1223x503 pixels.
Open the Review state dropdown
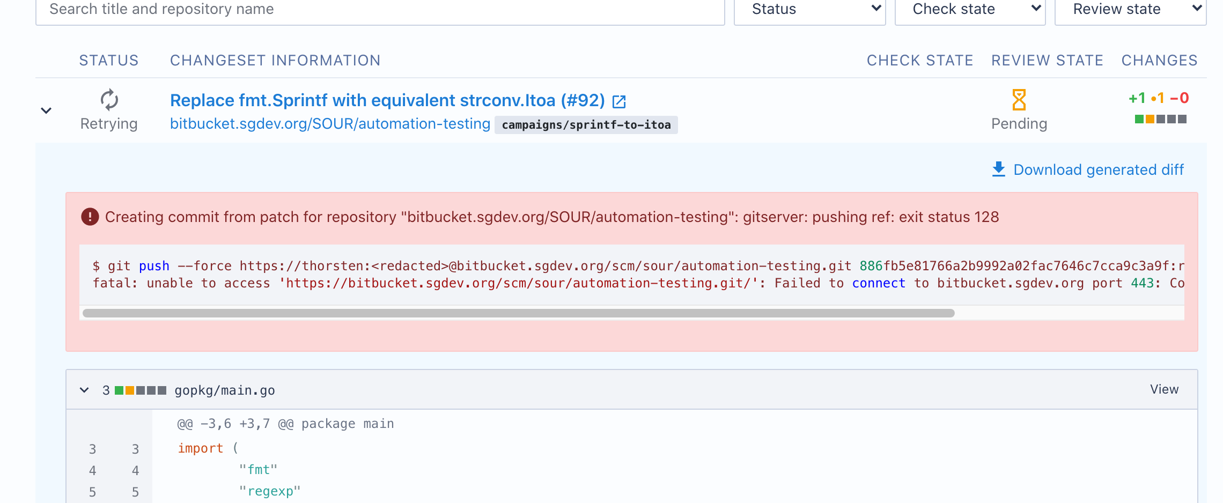tap(1130, 10)
